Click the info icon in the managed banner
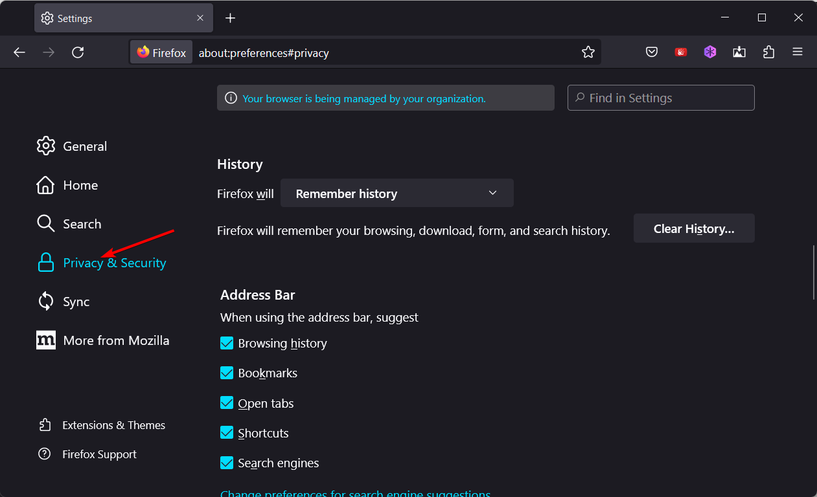 click(231, 98)
